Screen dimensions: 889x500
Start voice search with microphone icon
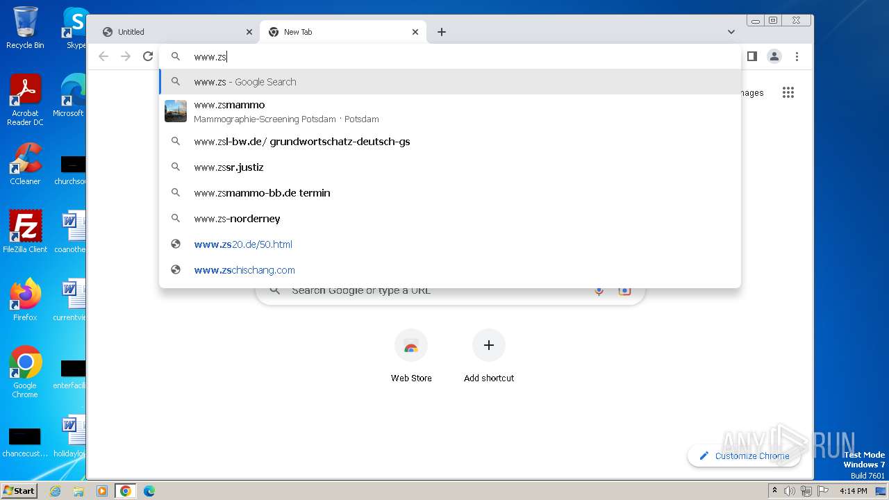pos(599,290)
